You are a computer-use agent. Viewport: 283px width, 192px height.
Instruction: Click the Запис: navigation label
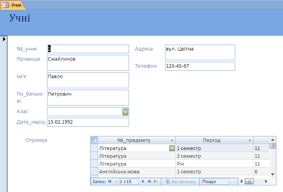pos(99,182)
